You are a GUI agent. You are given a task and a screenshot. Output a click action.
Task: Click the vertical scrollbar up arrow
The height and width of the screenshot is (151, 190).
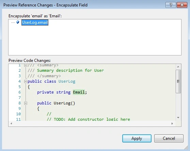click(x=178, y=67)
